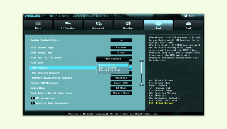
Task: Click the Exit door icon
Action: coord(185,16)
